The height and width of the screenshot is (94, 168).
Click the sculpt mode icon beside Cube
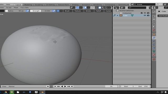(x=114, y=15)
